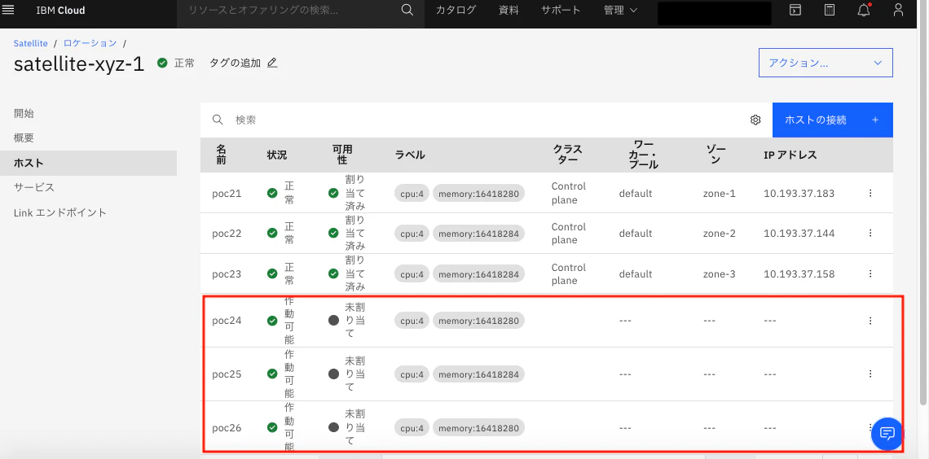Open the 資料 menu item
The height and width of the screenshot is (459, 929).
point(509,10)
